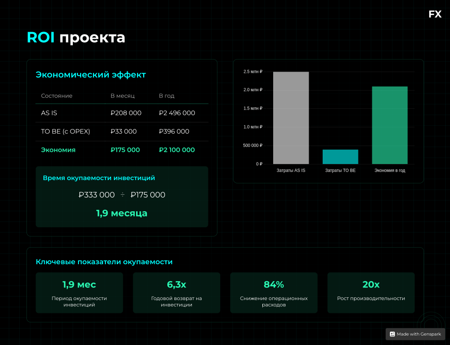450x345 pixels.
Task: Click the 'ROI проекта' slide title
Action: (76, 37)
